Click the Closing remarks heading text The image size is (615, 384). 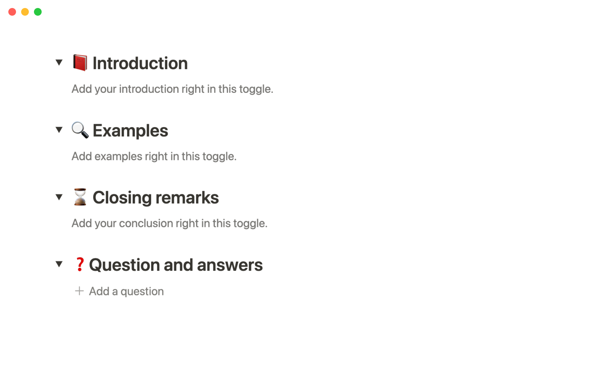[156, 197]
